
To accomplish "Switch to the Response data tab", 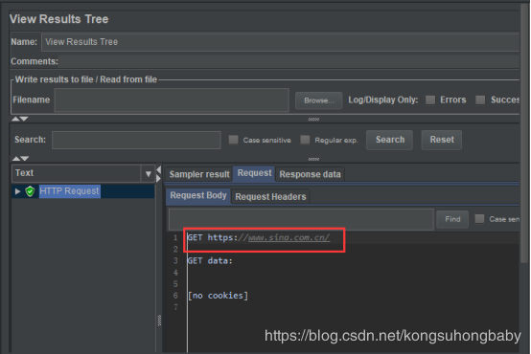I will pos(310,174).
